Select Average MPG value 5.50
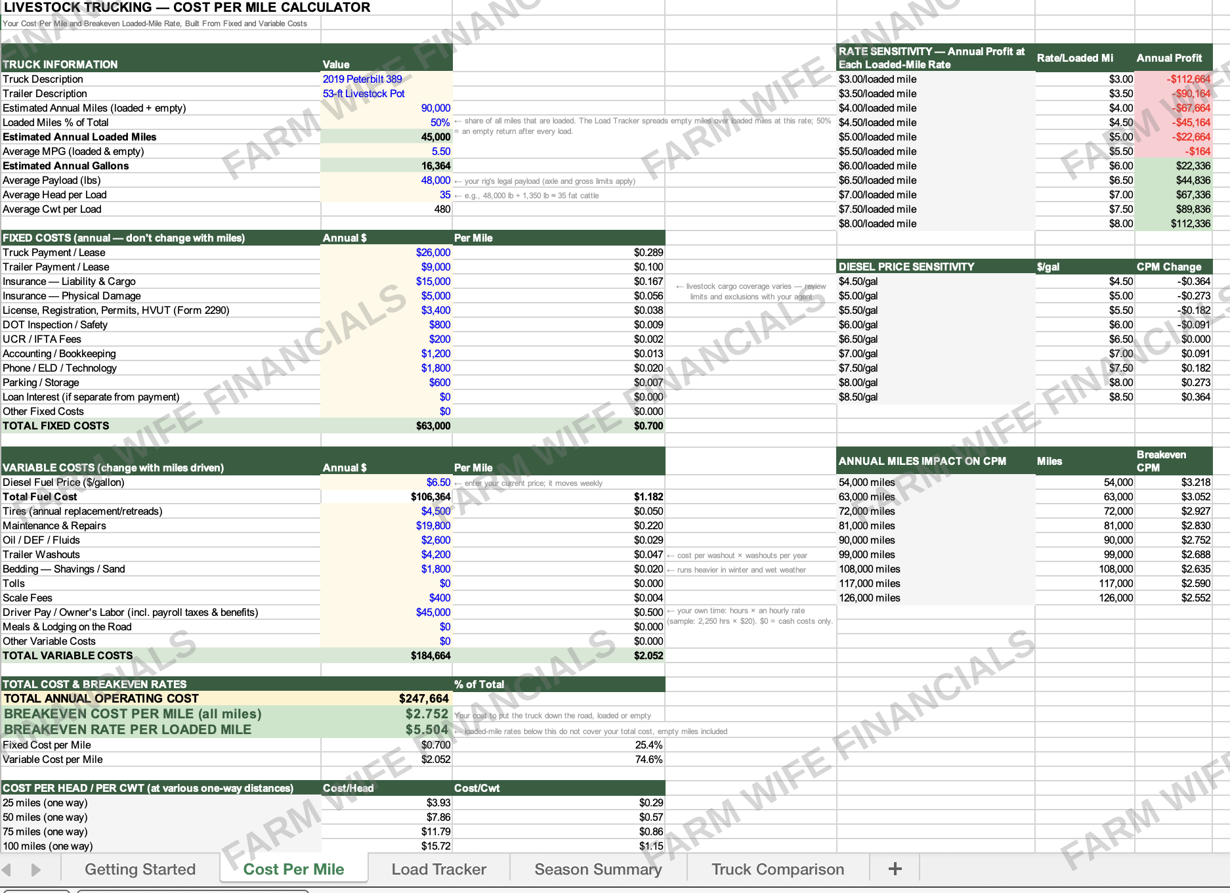 [x=387, y=152]
